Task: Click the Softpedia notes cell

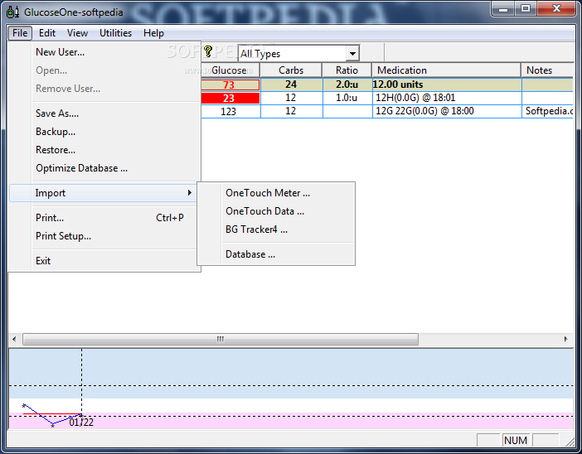Action: coord(548,111)
